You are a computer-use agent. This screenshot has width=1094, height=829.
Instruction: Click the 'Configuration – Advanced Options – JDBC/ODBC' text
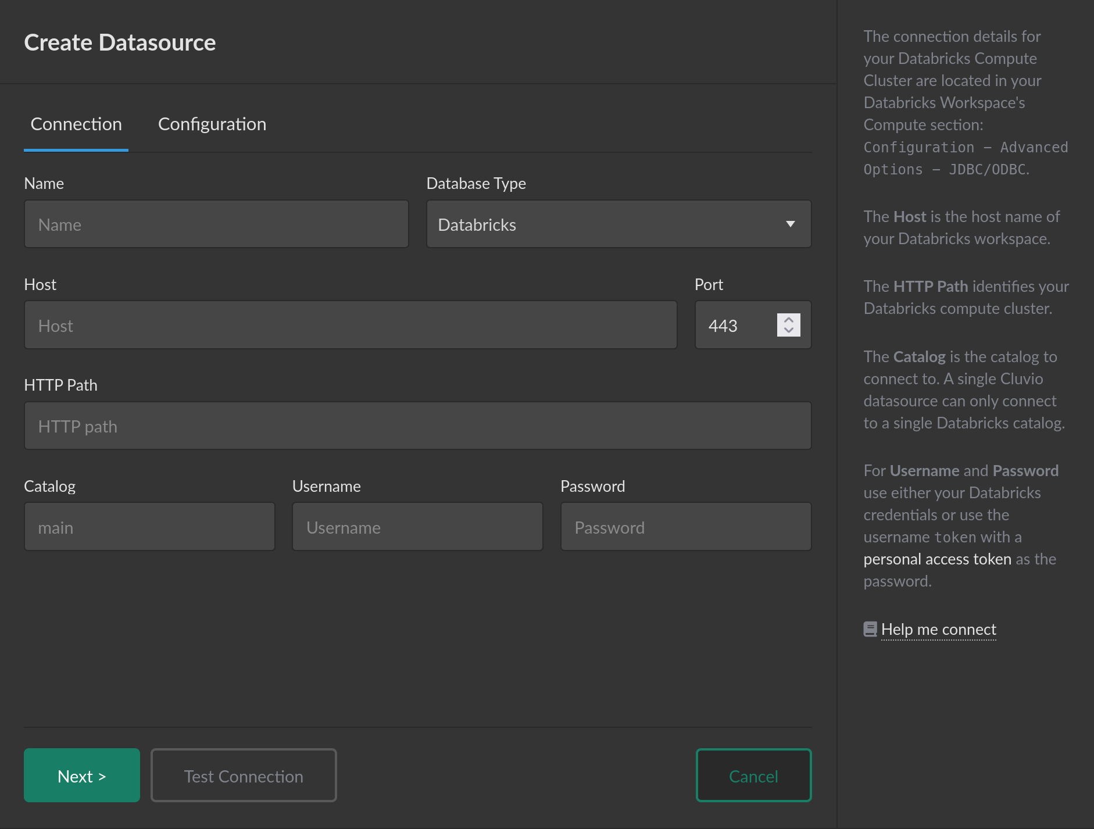966,158
